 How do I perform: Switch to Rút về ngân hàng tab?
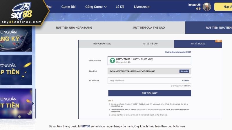(x=102, y=44)
